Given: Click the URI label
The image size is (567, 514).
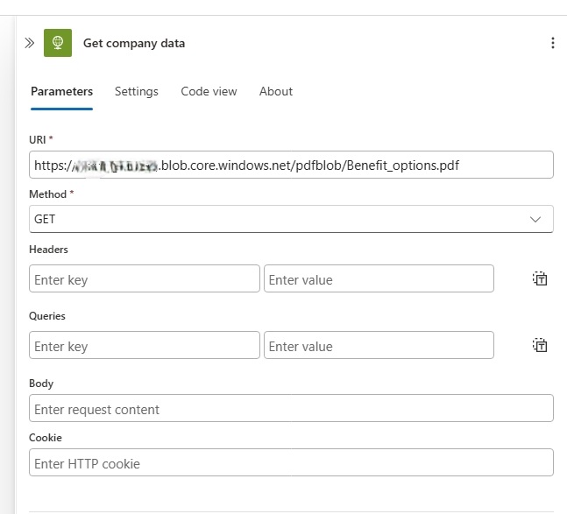Looking at the screenshot, I should 38,140.
